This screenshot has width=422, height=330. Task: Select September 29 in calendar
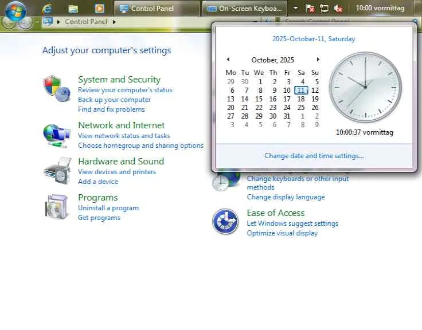point(230,82)
